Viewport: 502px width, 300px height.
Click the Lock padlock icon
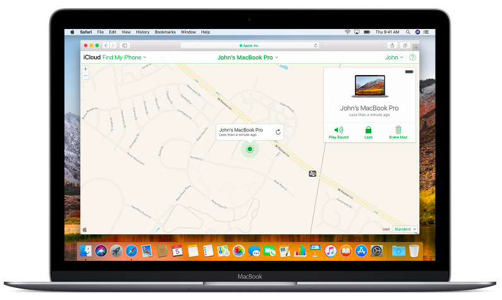click(368, 129)
